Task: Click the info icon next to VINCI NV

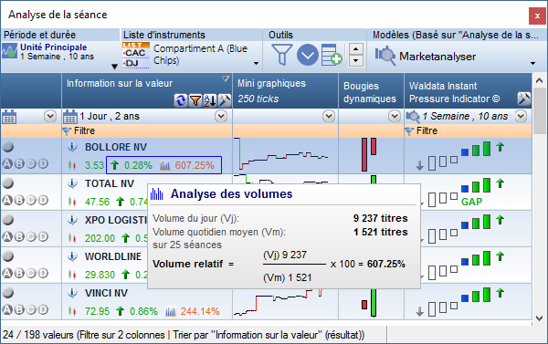Action: pyautogui.click(x=72, y=293)
